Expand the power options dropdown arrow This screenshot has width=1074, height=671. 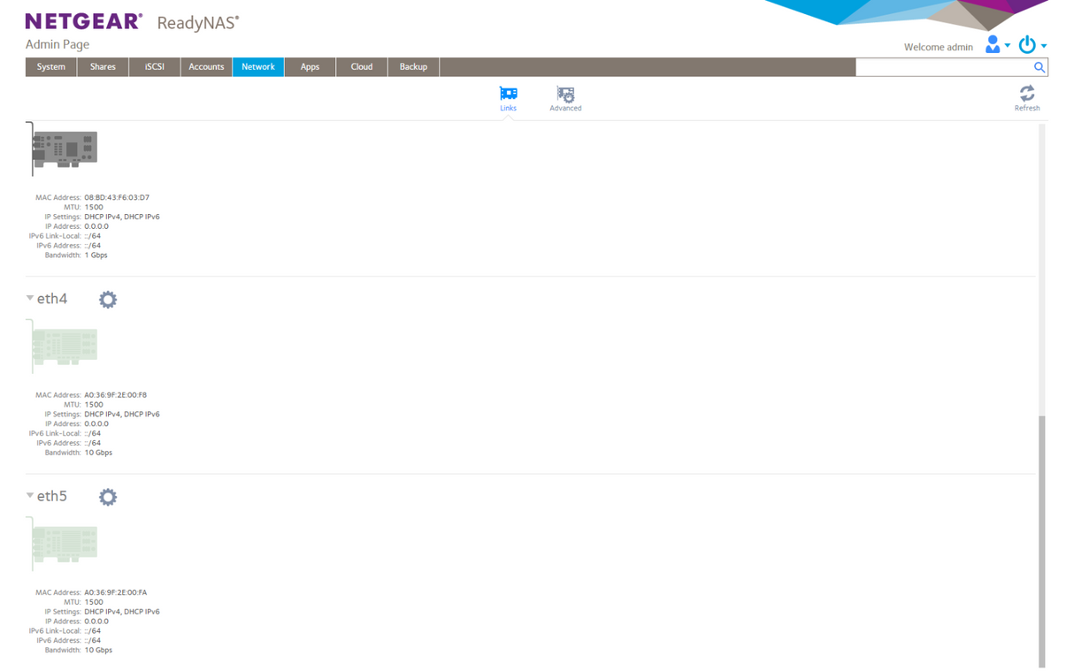pos(1044,46)
